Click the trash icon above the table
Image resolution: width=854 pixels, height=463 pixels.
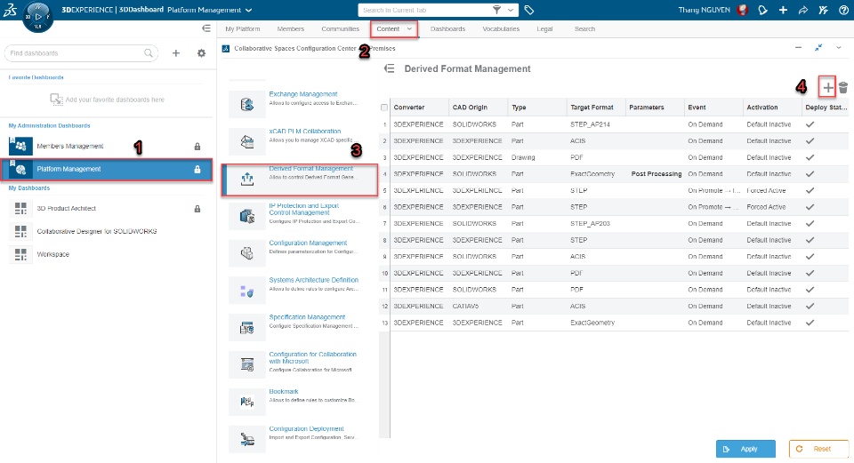pyautogui.click(x=843, y=87)
